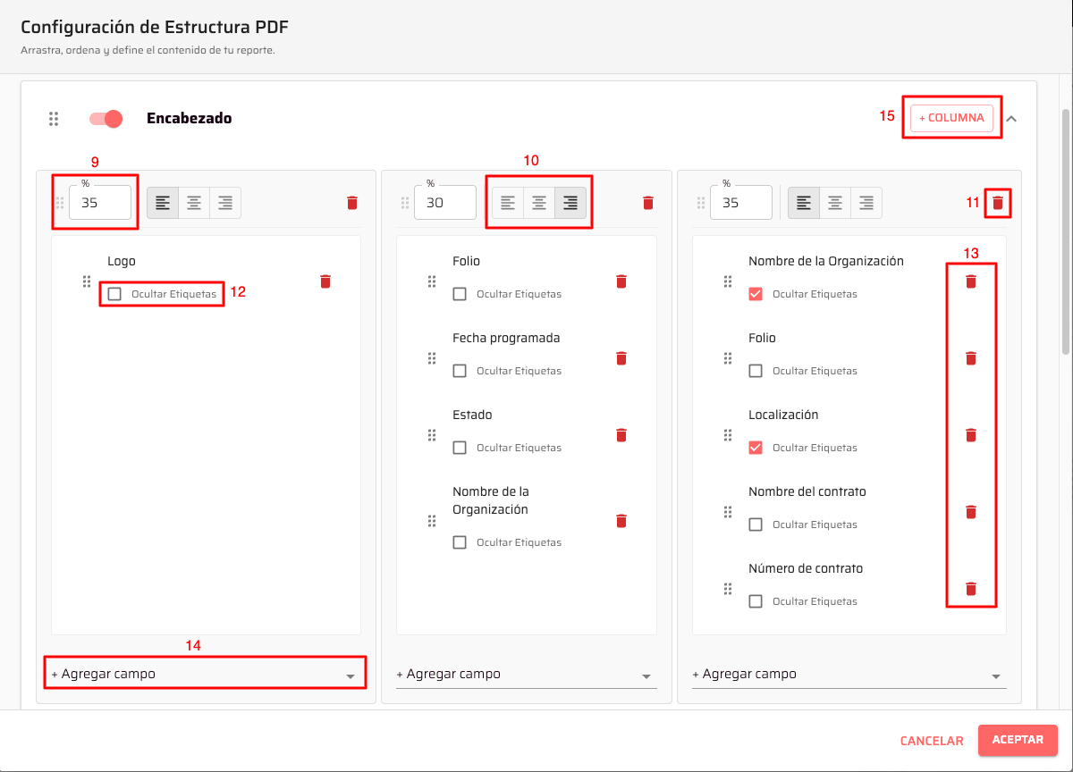Screen dimensions: 1073x772
Task: Delete the Logo field
Action: coord(325,281)
